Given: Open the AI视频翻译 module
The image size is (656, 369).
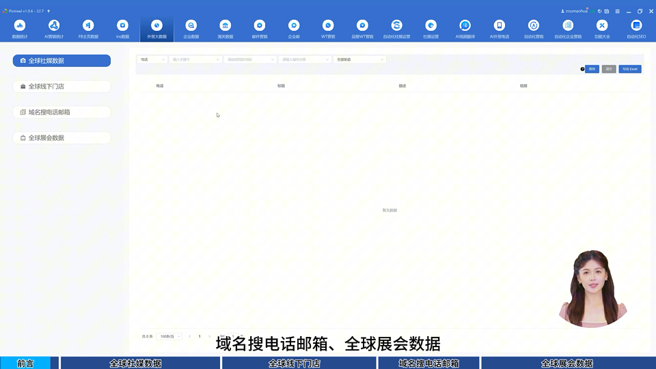Looking at the screenshot, I should click(x=465, y=29).
